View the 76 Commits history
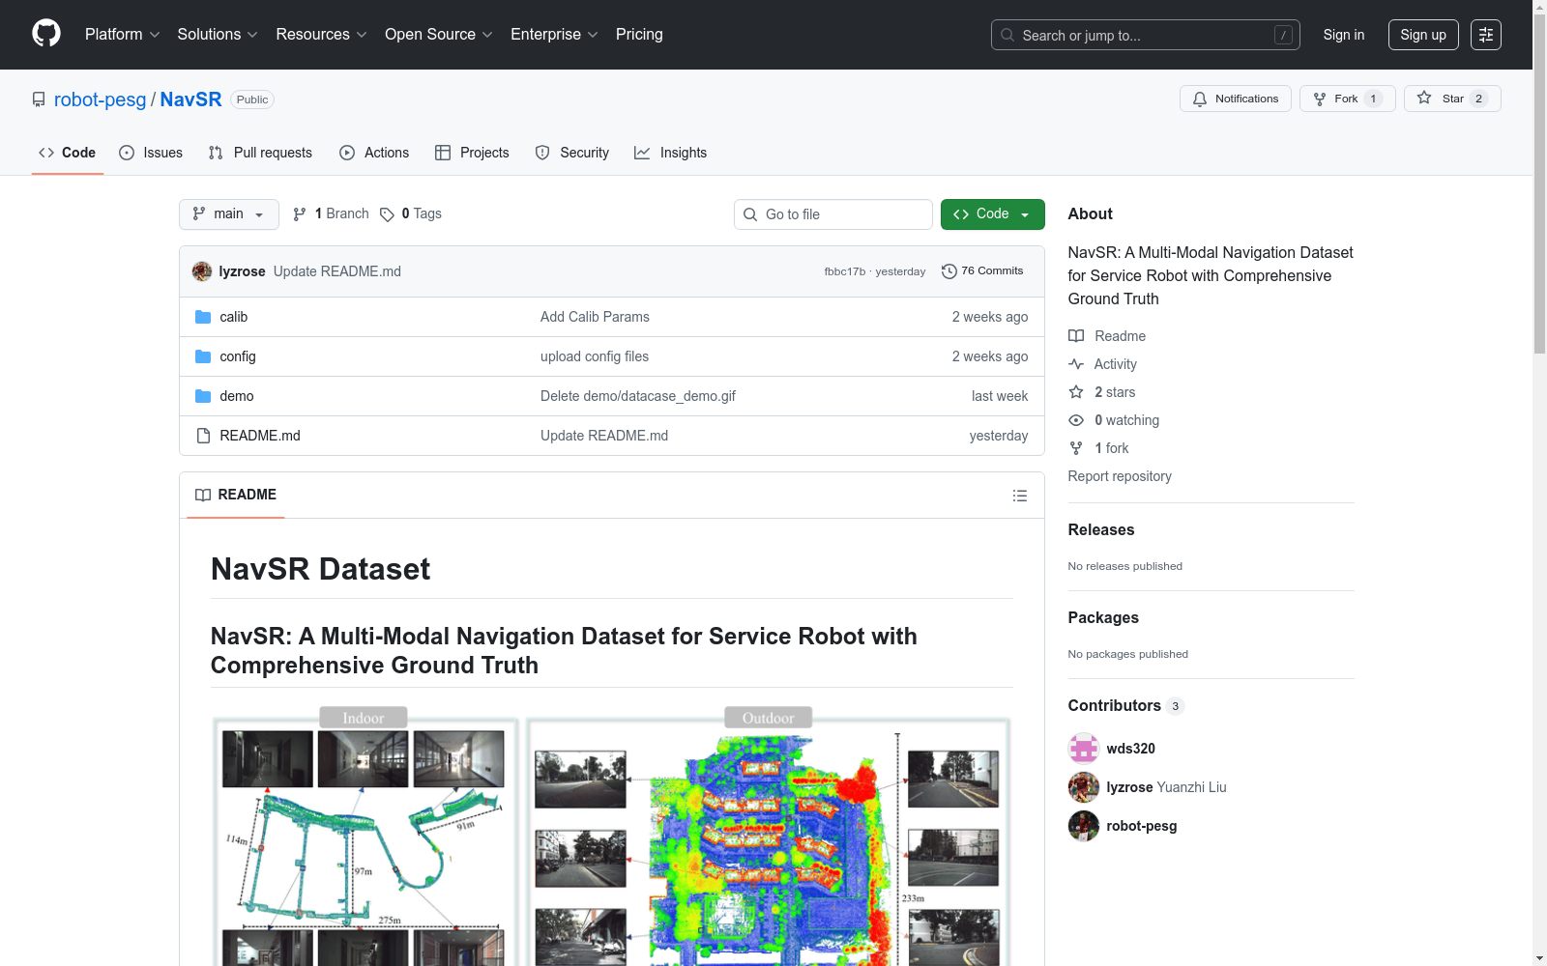 click(982, 271)
